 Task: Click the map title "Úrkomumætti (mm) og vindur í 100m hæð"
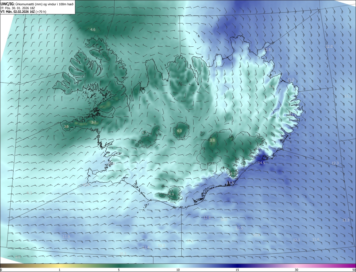[44, 4]
